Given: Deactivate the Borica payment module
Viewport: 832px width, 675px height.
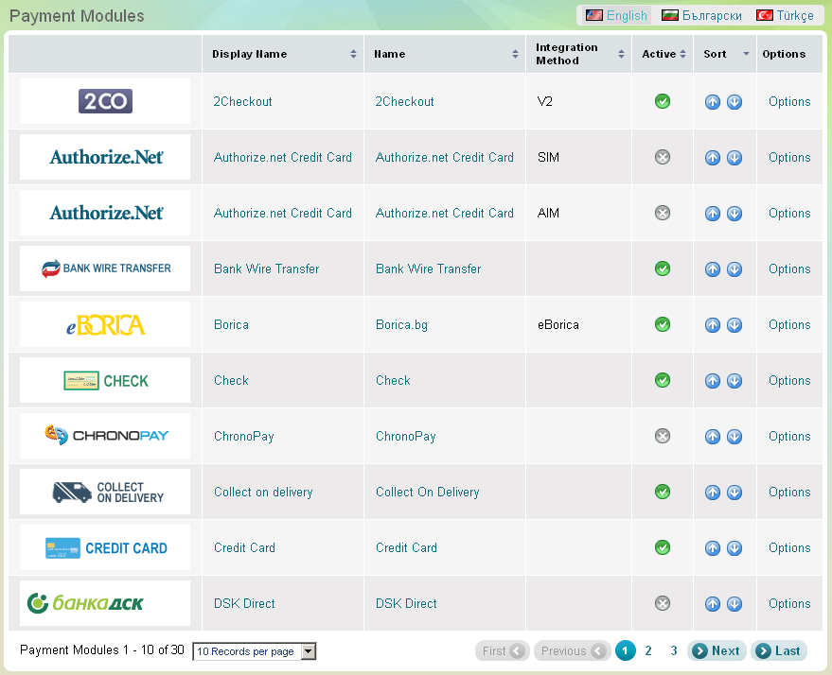Looking at the screenshot, I should pos(663,324).
